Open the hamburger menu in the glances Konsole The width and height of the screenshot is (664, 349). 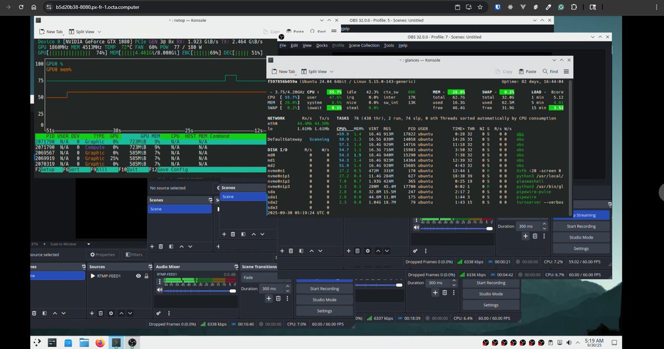tap(566, 71)
